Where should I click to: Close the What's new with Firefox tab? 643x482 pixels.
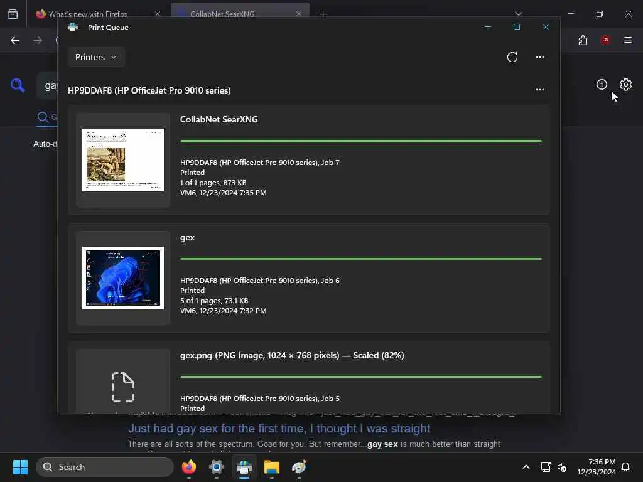[158, 14]
